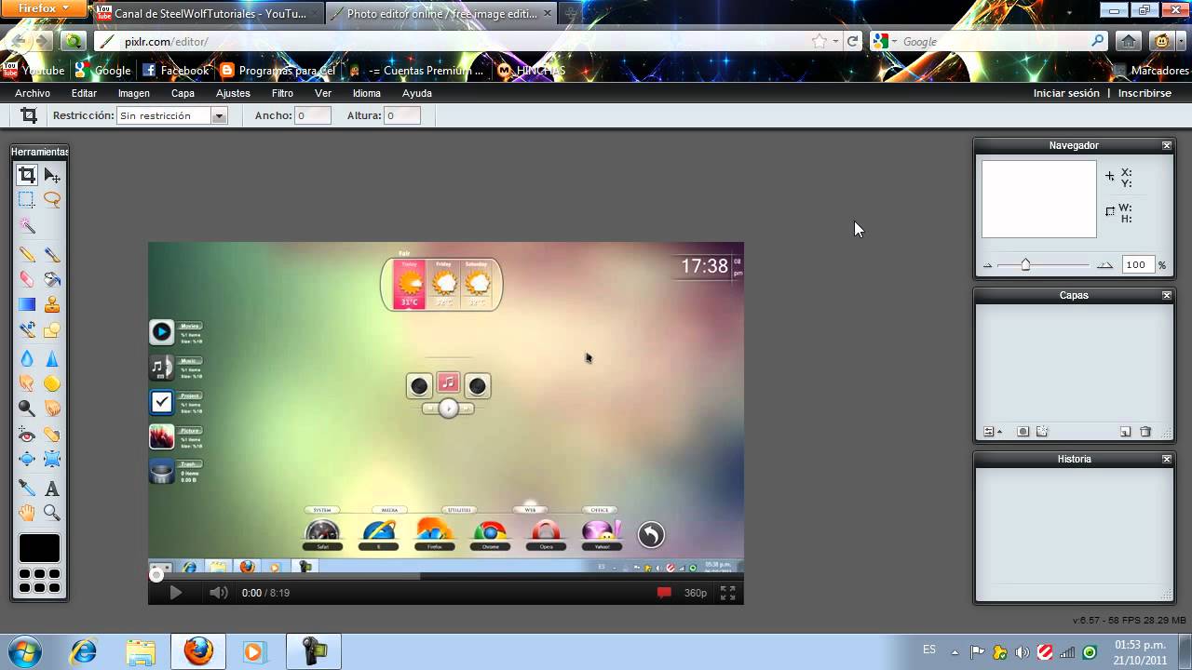Image resolution: width=1192 pixels, height=670 pixels.
Task: Click zoom out icon in Navegador panel
Action: [987, 266]
